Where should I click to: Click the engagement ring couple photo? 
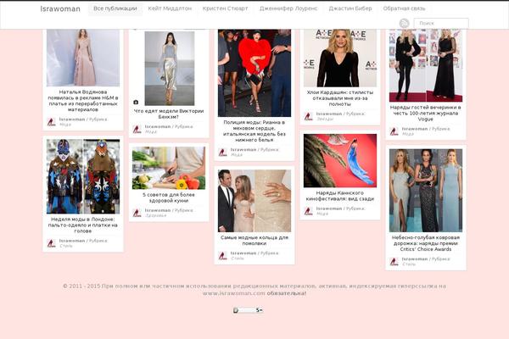click(x=255, y=201)
